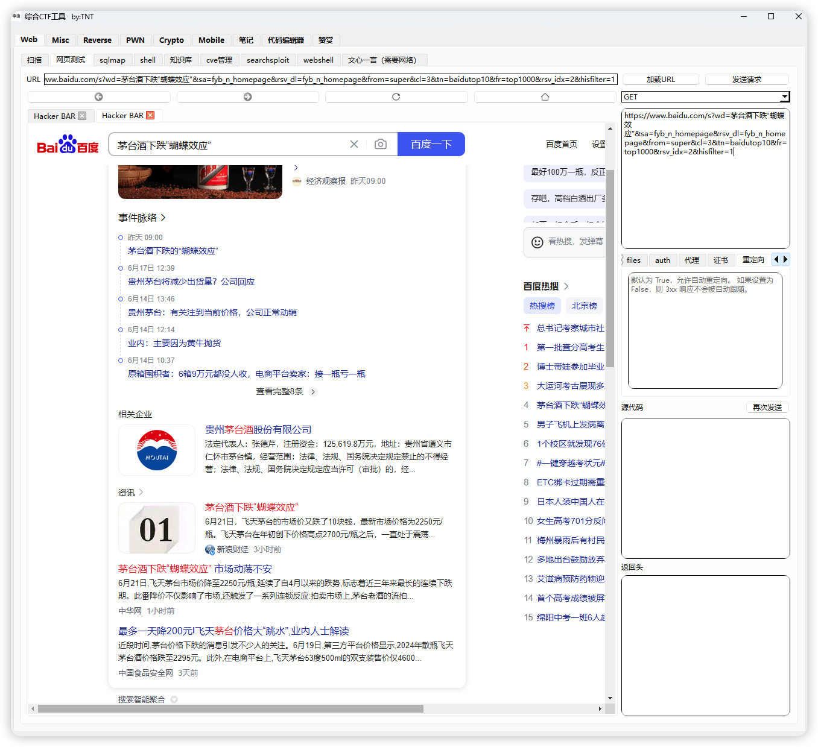This screenshot has height=747, width=818.
Task: Open 最多一天降200元 news link
Action: coord(233,631)
